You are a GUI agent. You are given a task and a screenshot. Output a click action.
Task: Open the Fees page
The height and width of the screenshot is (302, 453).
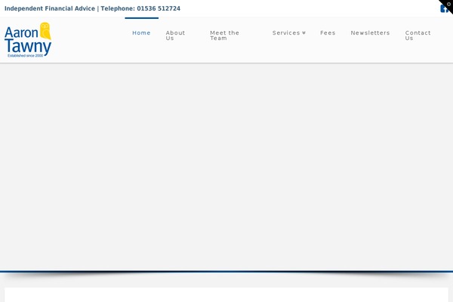tap(328, 33)
